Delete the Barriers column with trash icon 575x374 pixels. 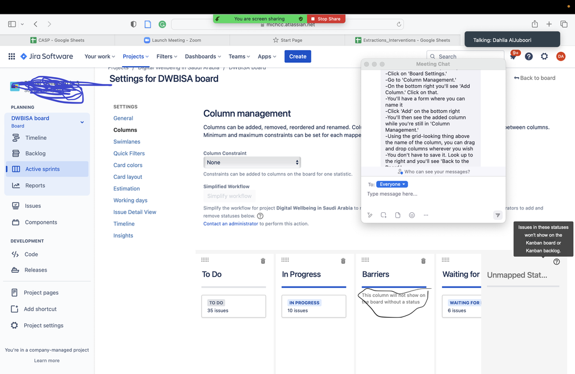[423, 261]
